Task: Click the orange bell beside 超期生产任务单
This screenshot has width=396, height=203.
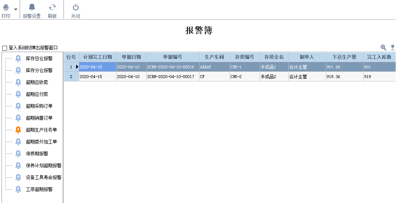Action: [x=18, y=130]
